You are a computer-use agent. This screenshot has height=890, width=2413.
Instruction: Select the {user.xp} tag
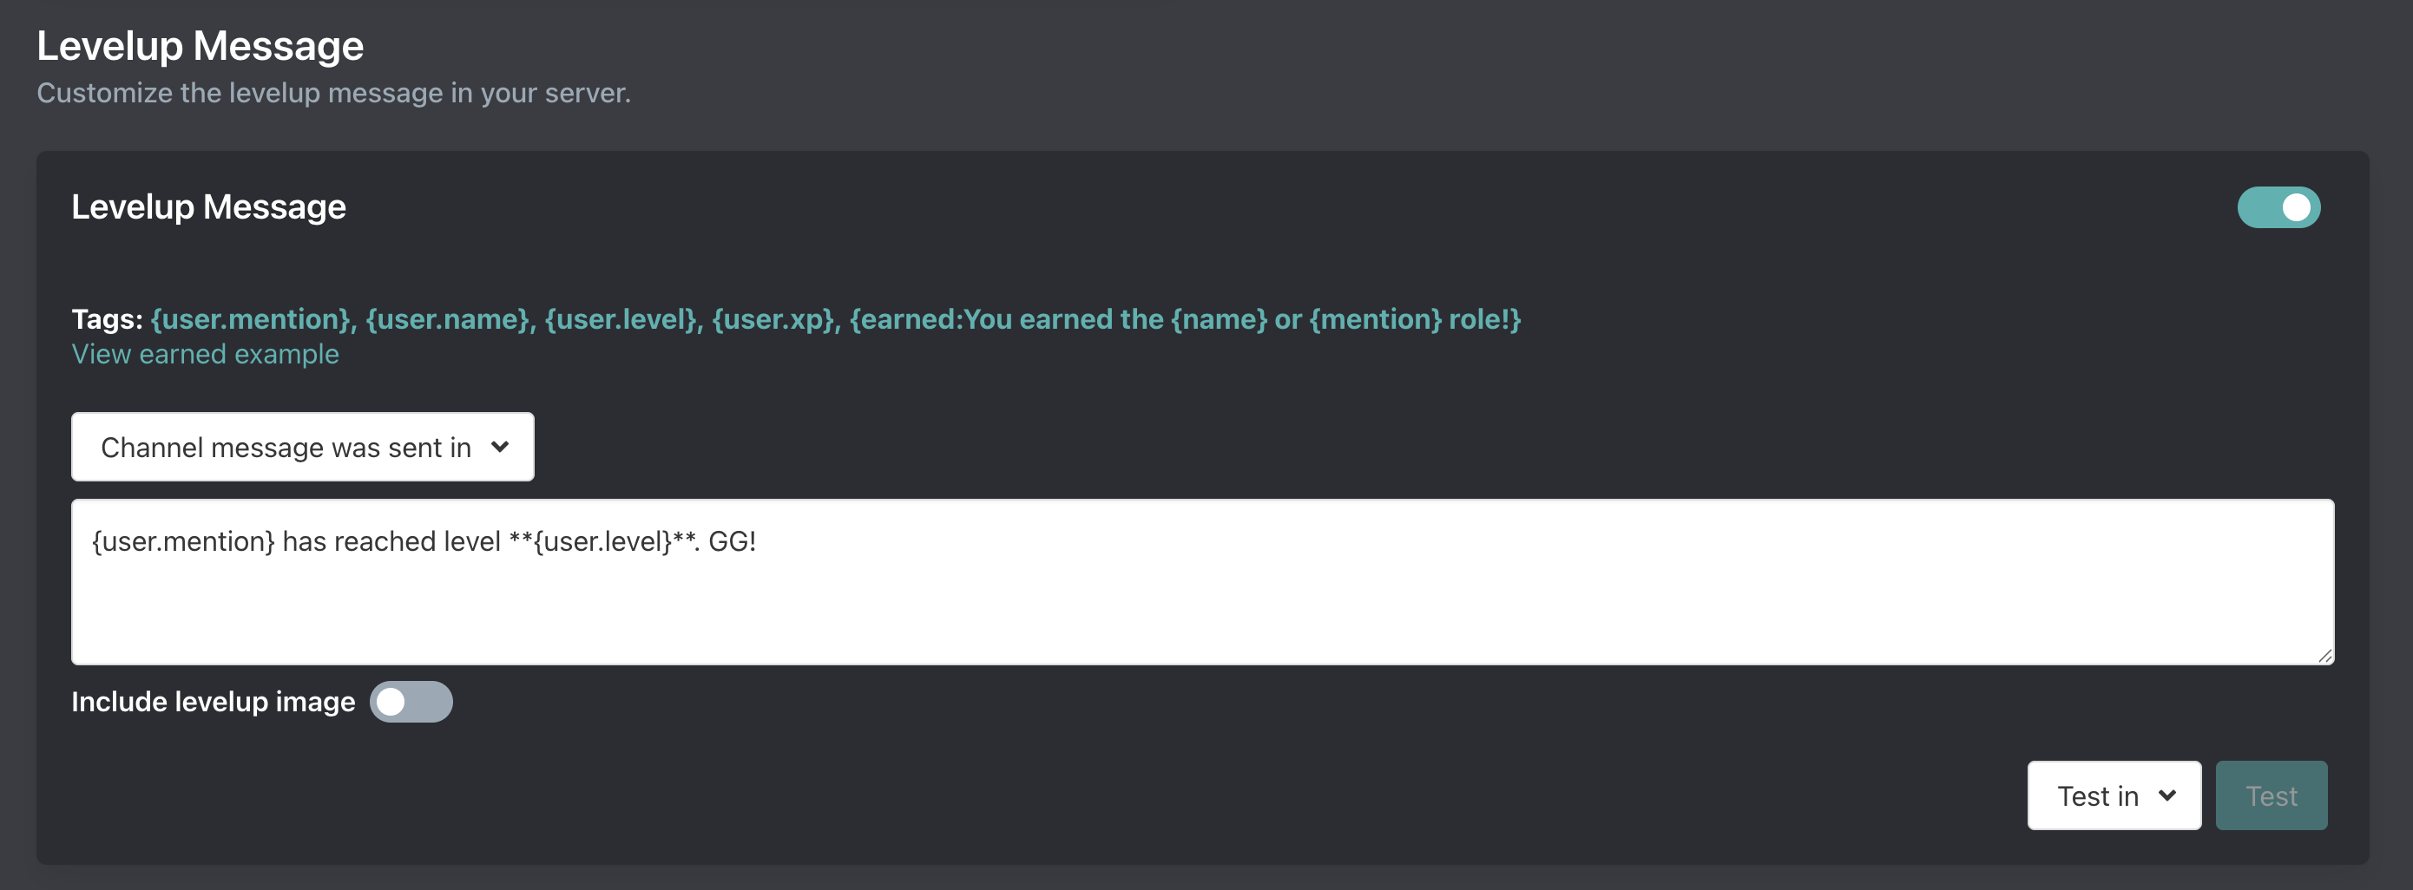(773, 319)
